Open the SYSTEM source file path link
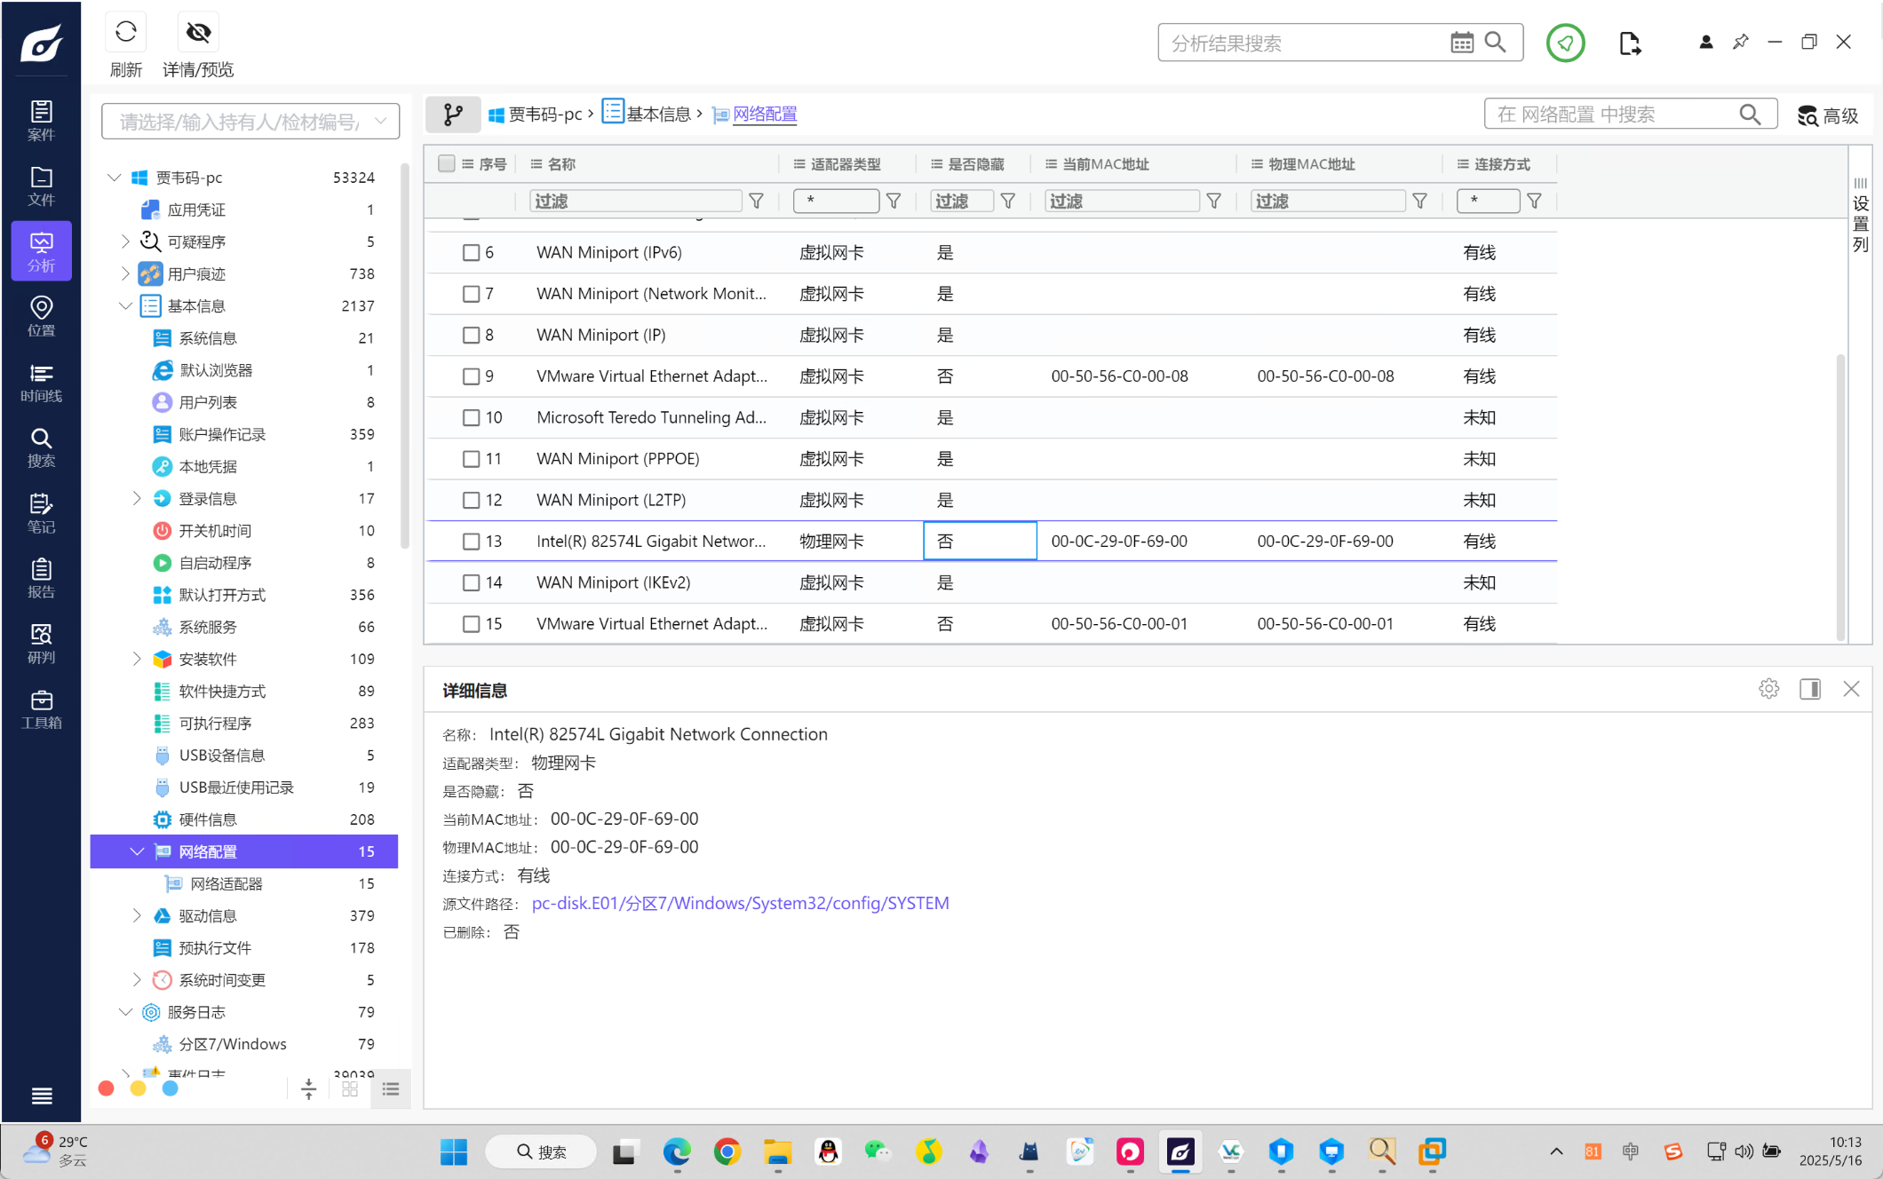 [740, 904]
